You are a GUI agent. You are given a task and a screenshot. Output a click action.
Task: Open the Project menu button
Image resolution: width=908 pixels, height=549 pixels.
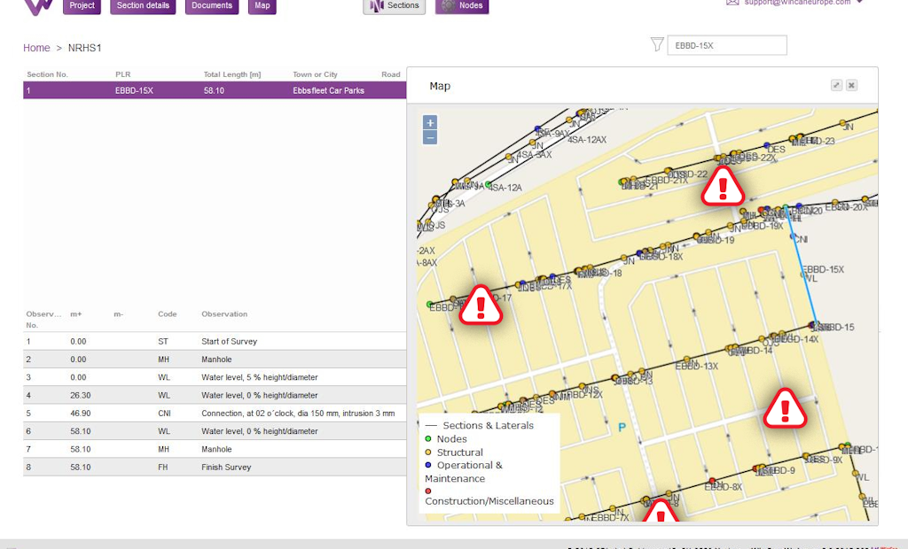tap(82, 6)
